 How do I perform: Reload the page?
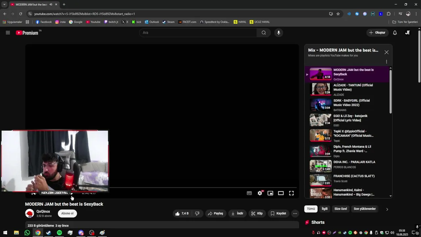20,14
